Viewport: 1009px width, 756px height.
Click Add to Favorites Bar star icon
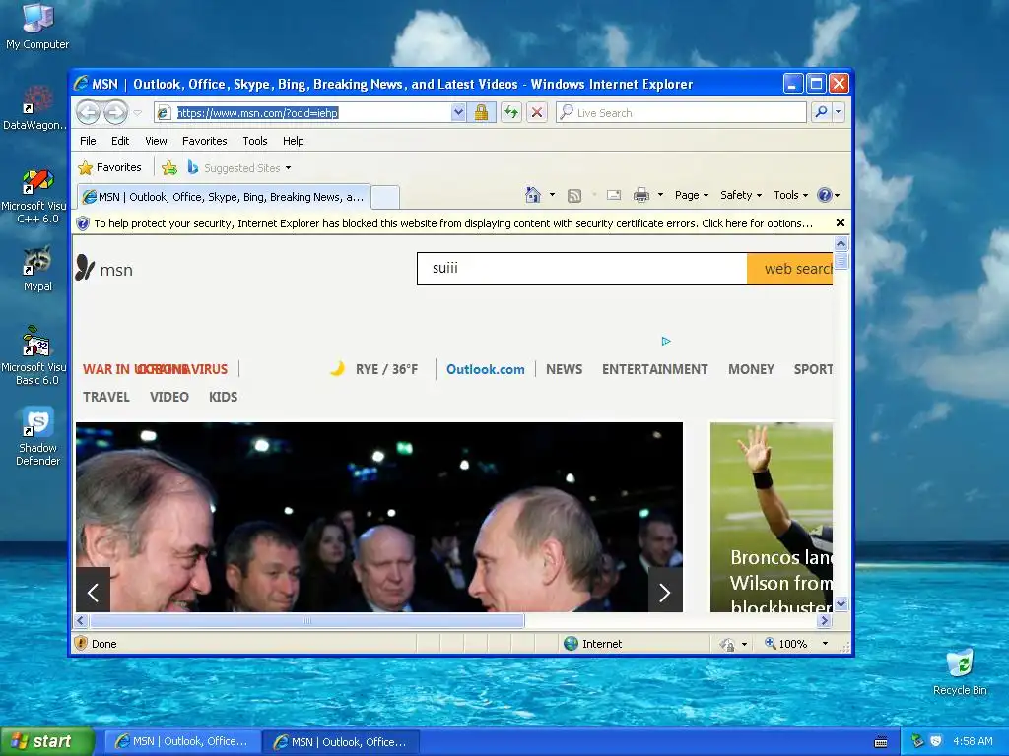point(169,167)
